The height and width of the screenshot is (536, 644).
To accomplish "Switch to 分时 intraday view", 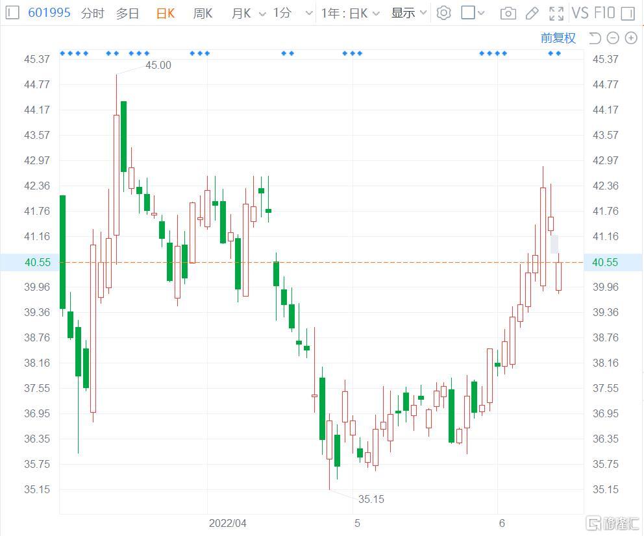I will pos(92,14).
